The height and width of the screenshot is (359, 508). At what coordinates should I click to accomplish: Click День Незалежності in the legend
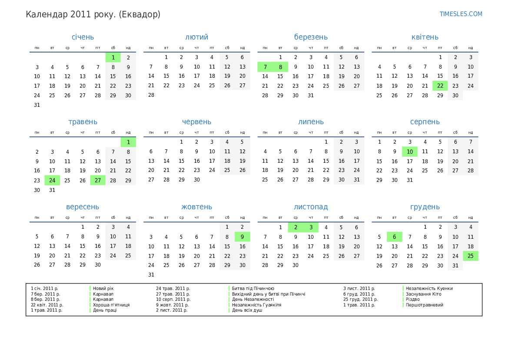[x=252, y=300]
